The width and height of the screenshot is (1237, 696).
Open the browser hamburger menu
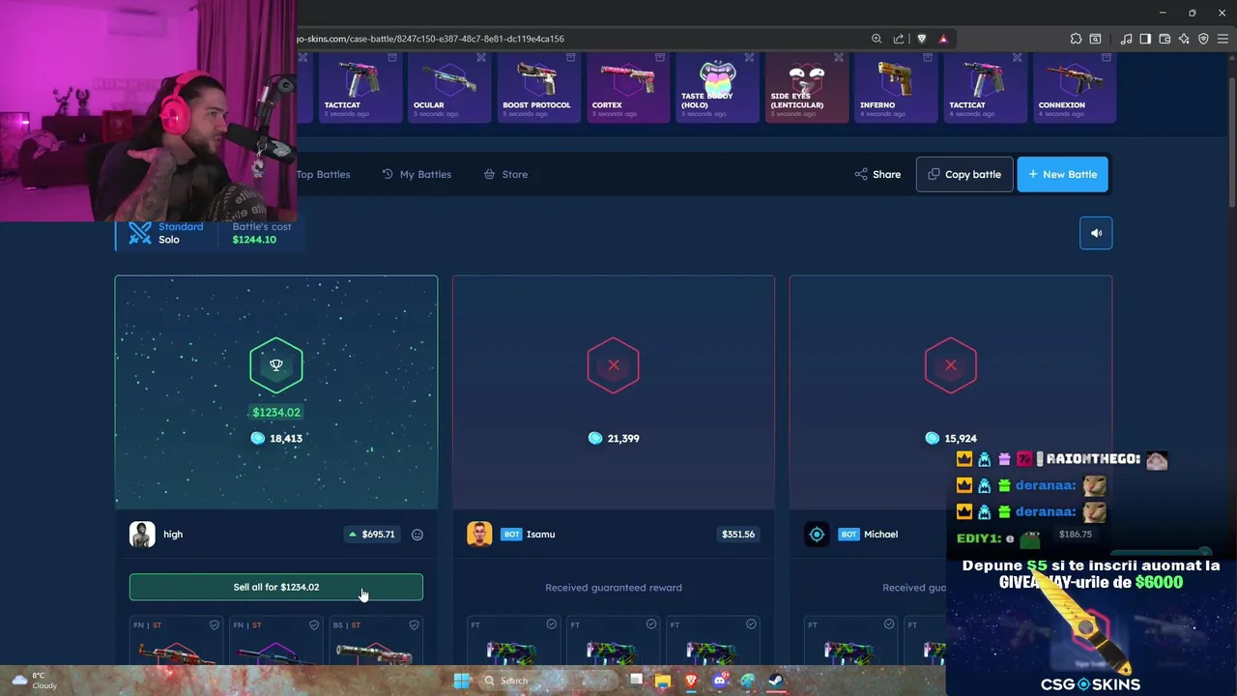pyautogui.click(x=1223, y=39)
